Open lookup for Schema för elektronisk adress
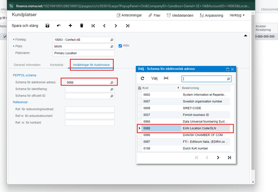 tap(112, 83)
